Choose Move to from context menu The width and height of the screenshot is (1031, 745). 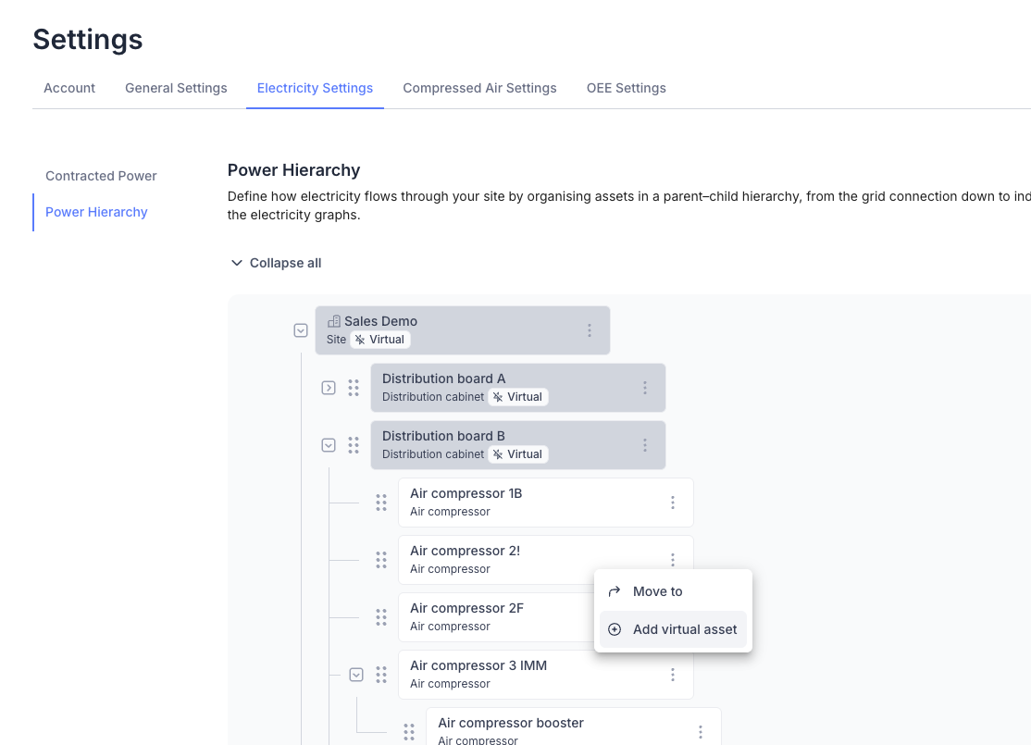(657, 591)
